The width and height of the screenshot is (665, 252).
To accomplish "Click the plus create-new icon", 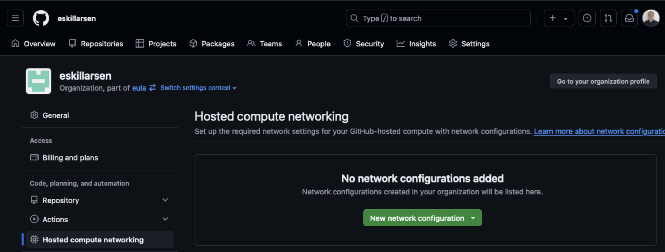I will pyautogui.click(x=553, y=18).
